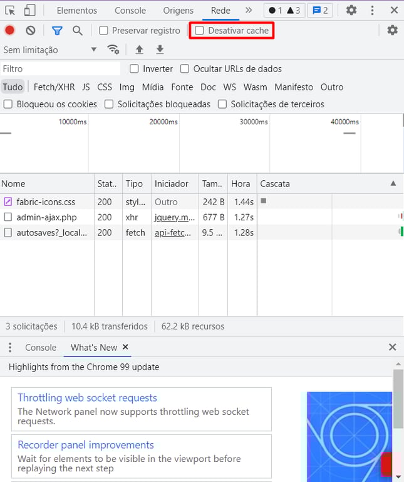The width and height of the screenshot is (404, 482).
Task: Click the Filtro text input
Action: coord(60,69)
